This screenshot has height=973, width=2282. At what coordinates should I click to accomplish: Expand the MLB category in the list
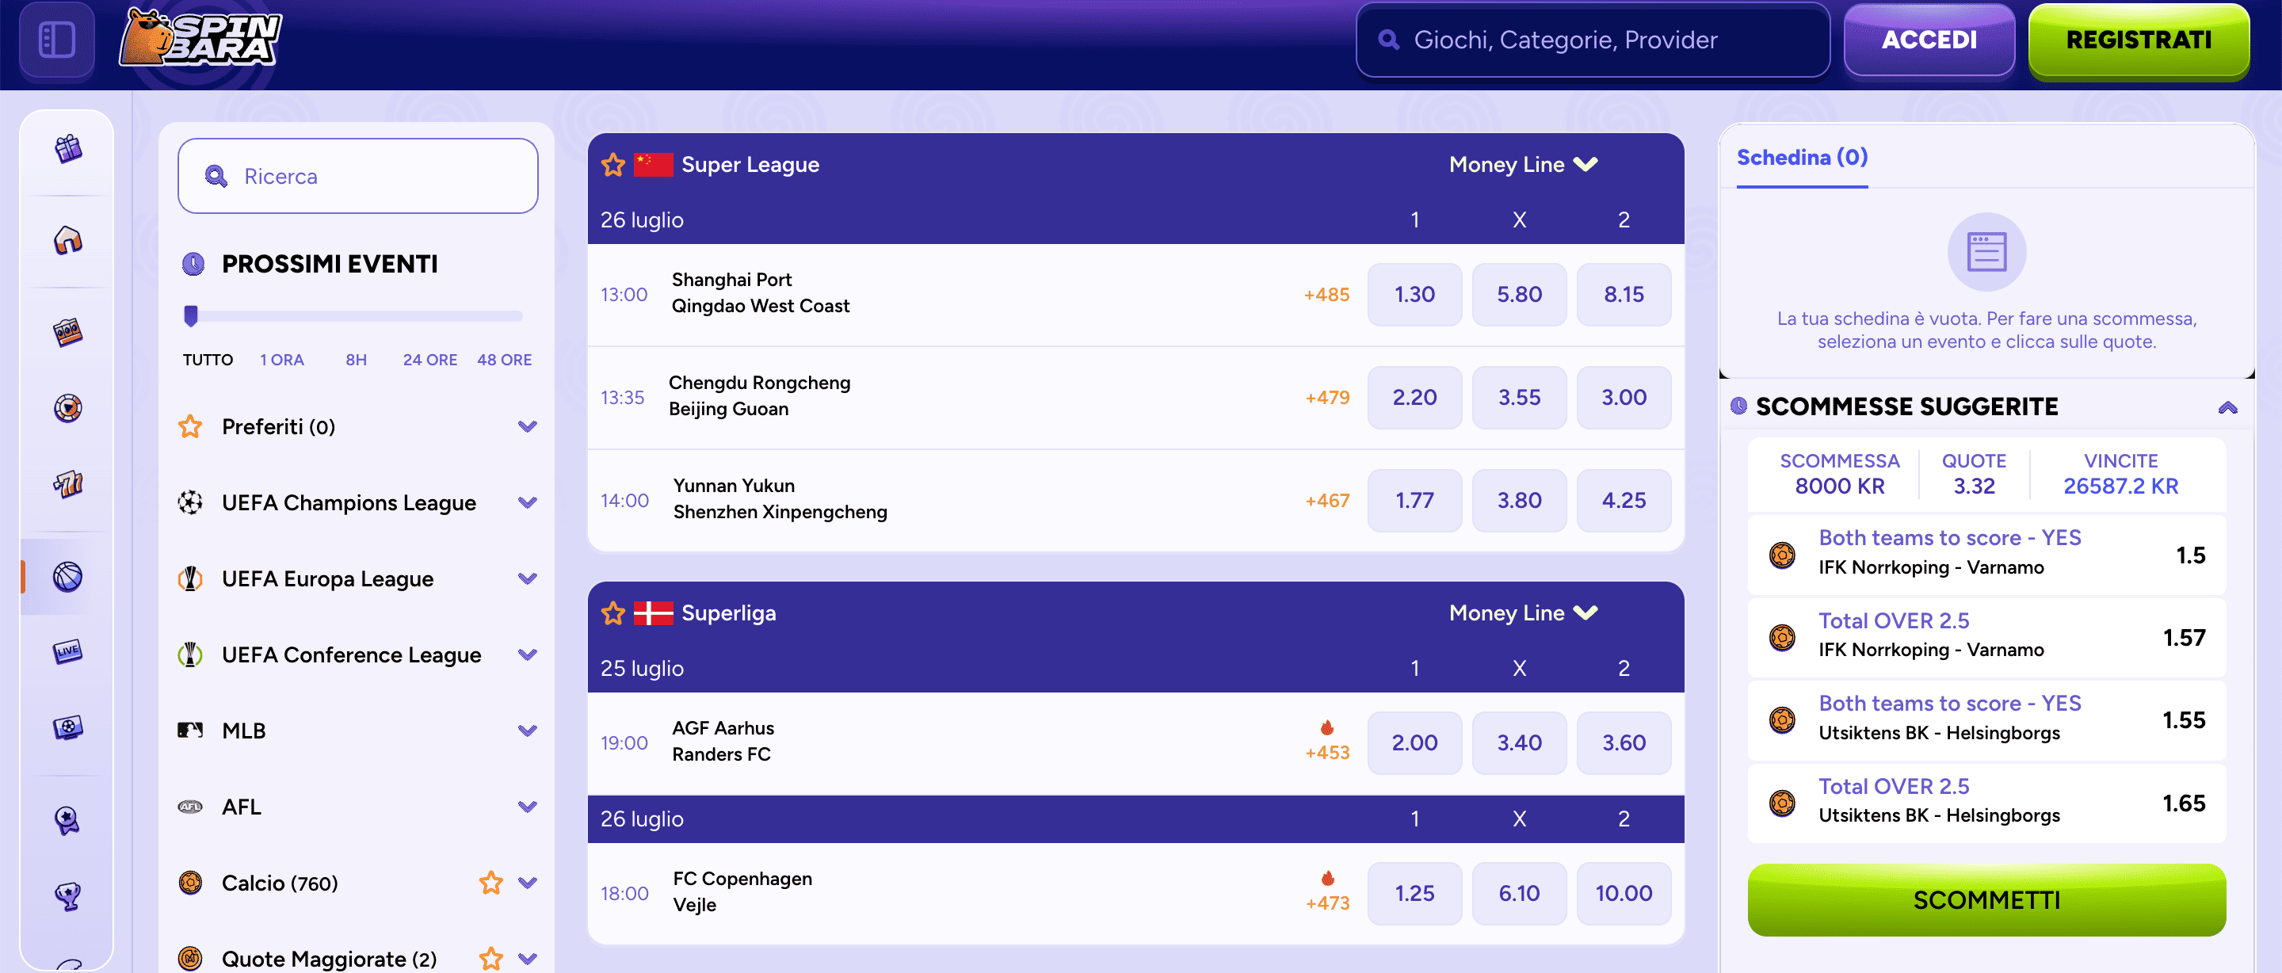528,731
